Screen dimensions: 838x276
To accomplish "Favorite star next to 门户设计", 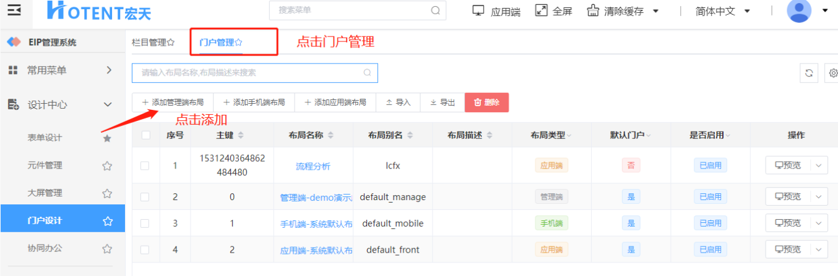I will [x=107, y=220].
